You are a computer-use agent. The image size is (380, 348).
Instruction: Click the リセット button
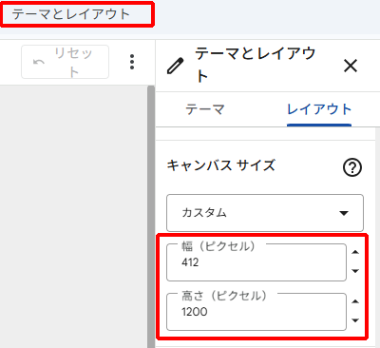tap(65, 62)
